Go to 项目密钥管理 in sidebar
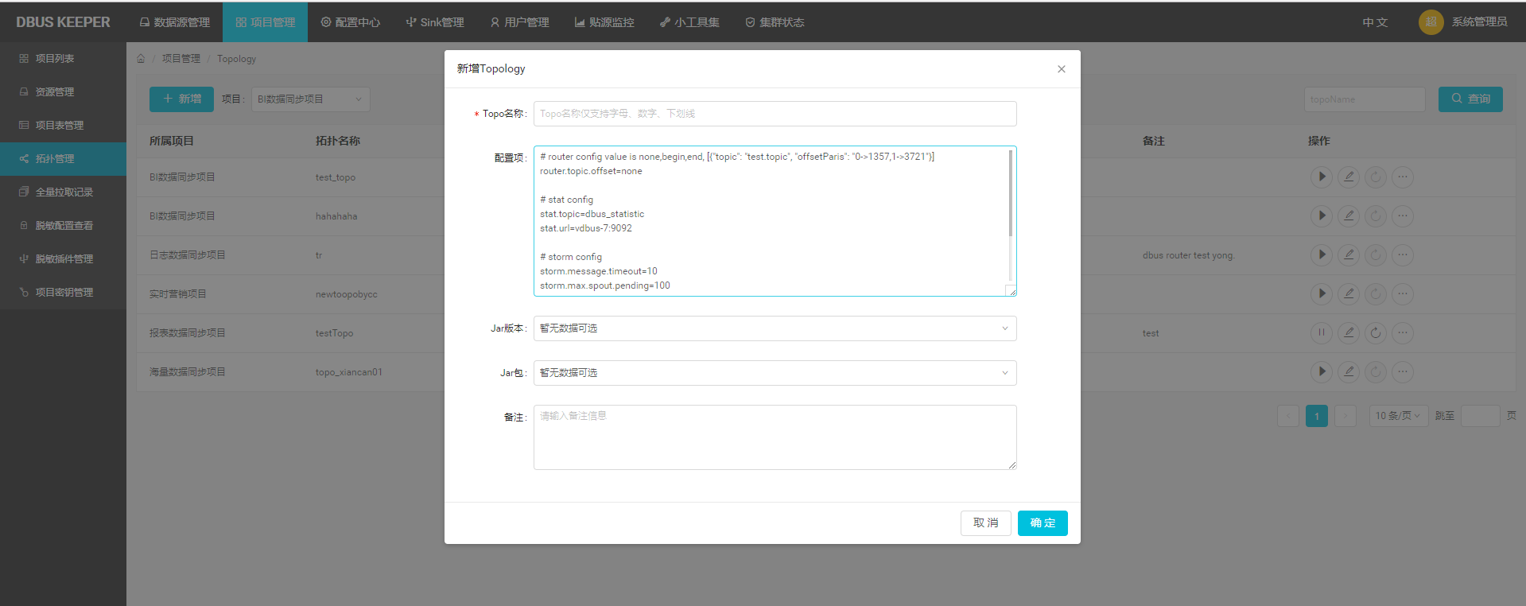Screen dimensions: 1526x606 pos(63,293)
